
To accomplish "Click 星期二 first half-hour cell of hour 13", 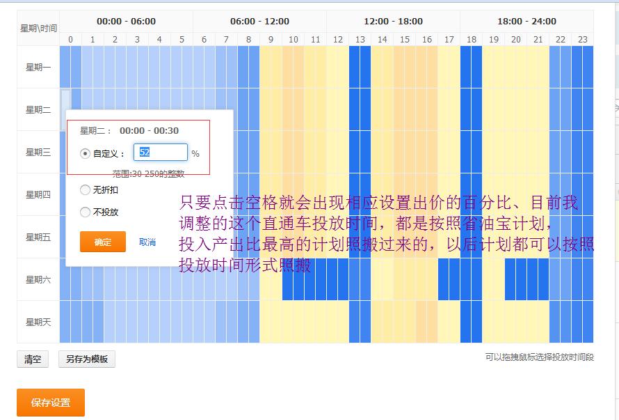I will tap(355, 109).
